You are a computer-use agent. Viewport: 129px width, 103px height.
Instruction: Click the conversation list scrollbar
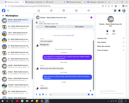(32, 49)
